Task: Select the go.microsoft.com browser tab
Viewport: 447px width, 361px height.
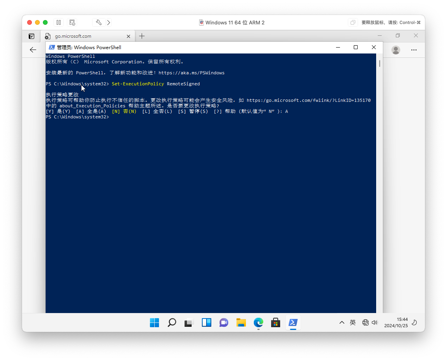Action: (x=88, y=36)
